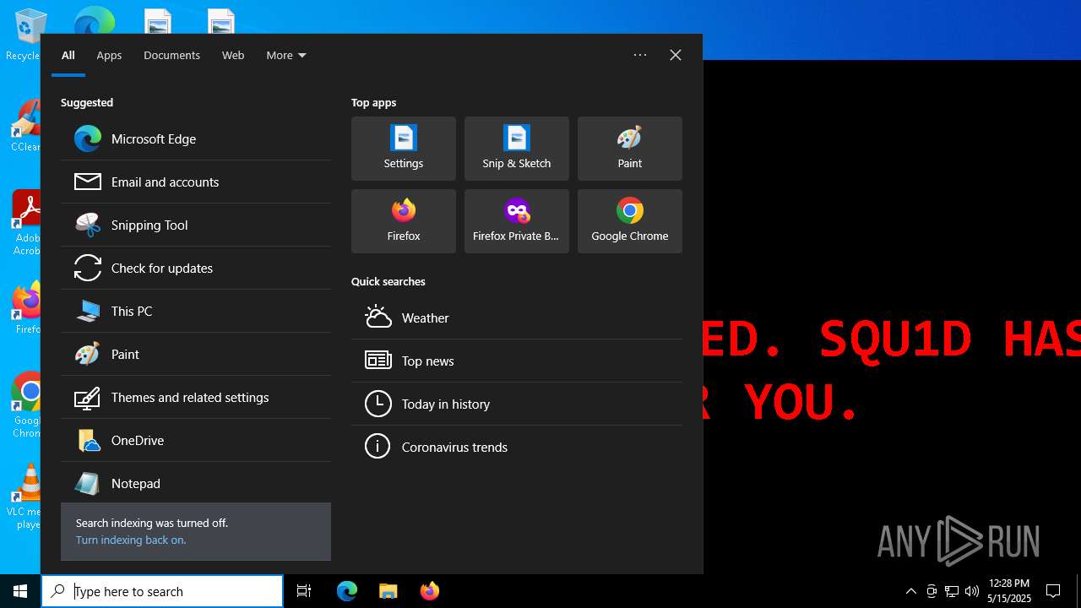Open Microsoft Edge from Suggested list
The height and width of the screenshot is (608, 1081).
point(196,138)
